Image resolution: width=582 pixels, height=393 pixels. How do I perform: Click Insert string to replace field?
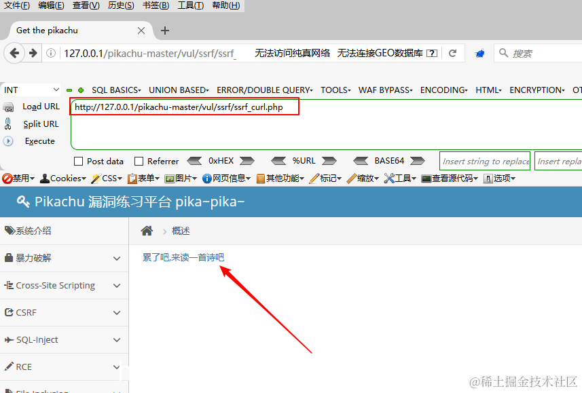click(485, 161)
